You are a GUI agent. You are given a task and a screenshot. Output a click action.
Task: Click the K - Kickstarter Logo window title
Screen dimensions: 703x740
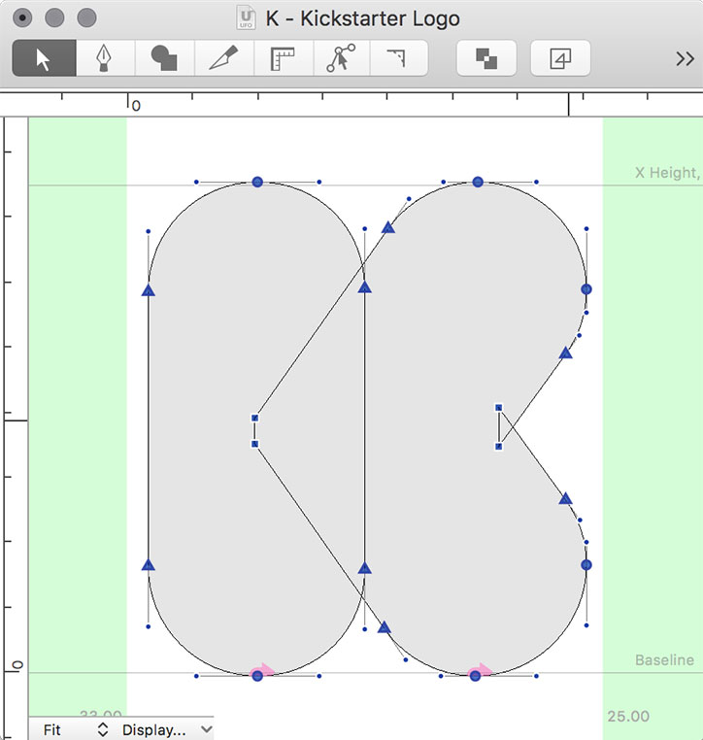(362, 18)
